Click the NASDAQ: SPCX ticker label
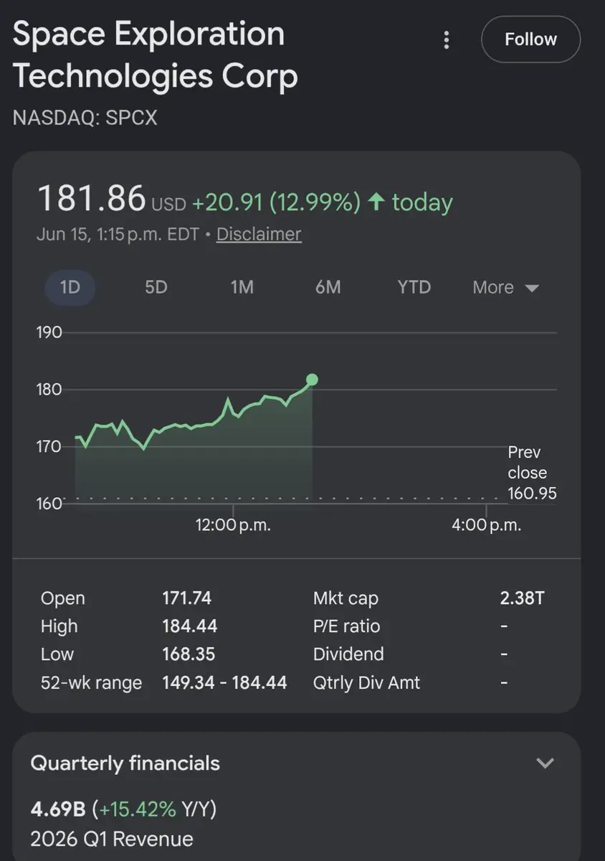The width and height of the screenshot is (605, 861). [85, 118]
